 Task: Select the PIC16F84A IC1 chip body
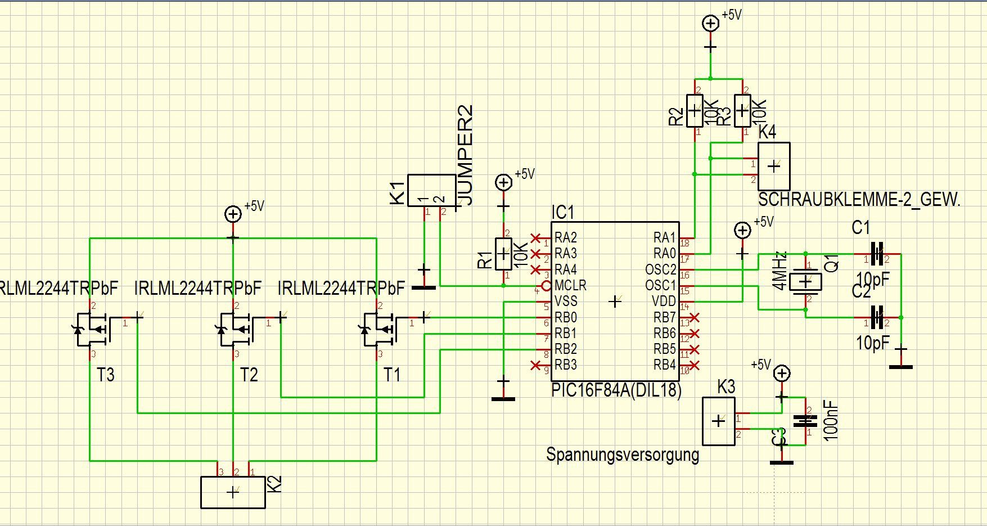(x=615, y=301)
